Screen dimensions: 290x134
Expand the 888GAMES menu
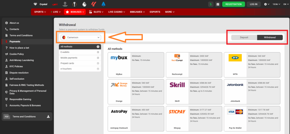click(x=137, y=12)
